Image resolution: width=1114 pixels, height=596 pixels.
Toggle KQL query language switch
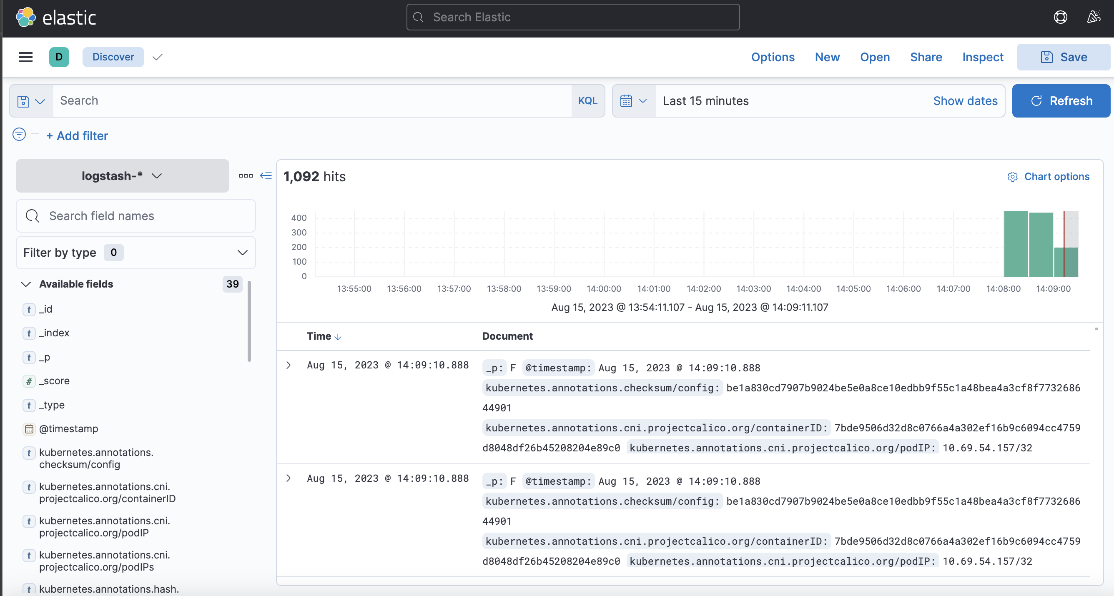click(588, 101)
